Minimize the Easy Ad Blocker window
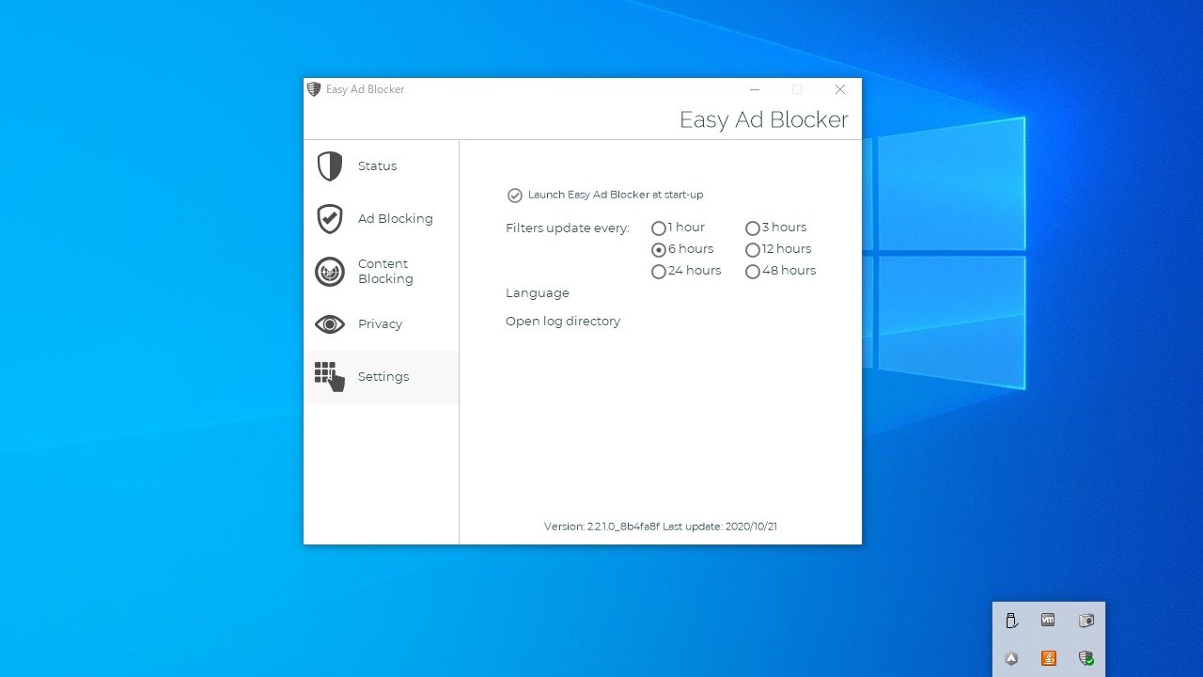Viewport: 1203px width, 677px height. (754, 89)
